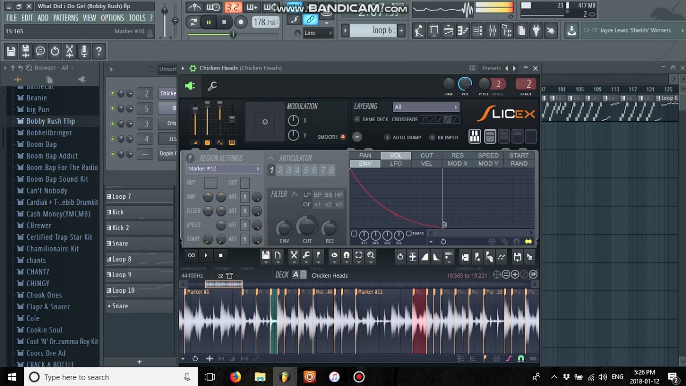Image resolution: width=686 pixels, height=386 pixels.
Task: Open the Slicex select region bracket tool
Action: point(359,256)
